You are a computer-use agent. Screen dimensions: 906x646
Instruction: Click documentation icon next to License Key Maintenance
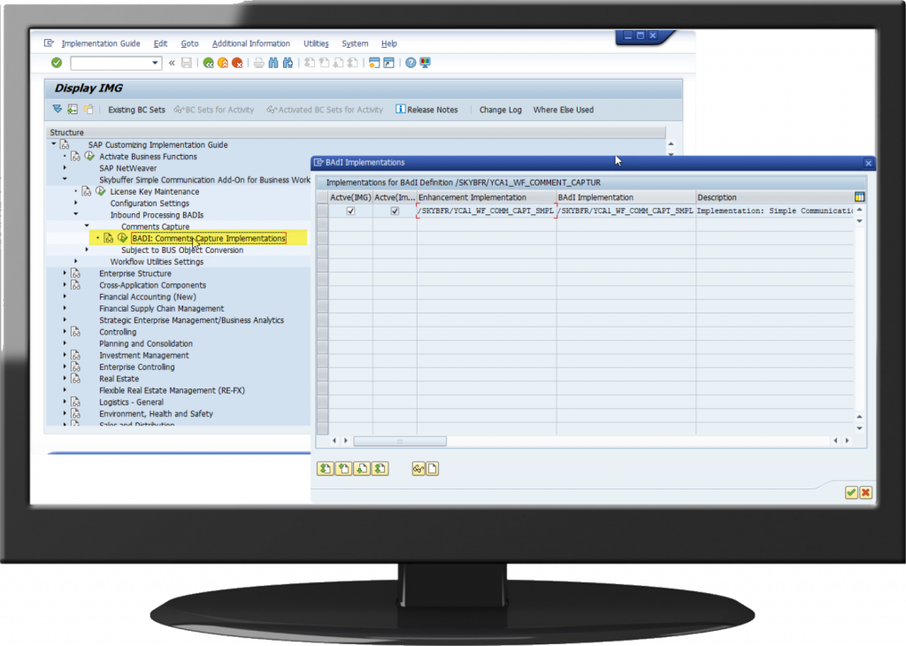pyautogui.click(x=87, y=191)
